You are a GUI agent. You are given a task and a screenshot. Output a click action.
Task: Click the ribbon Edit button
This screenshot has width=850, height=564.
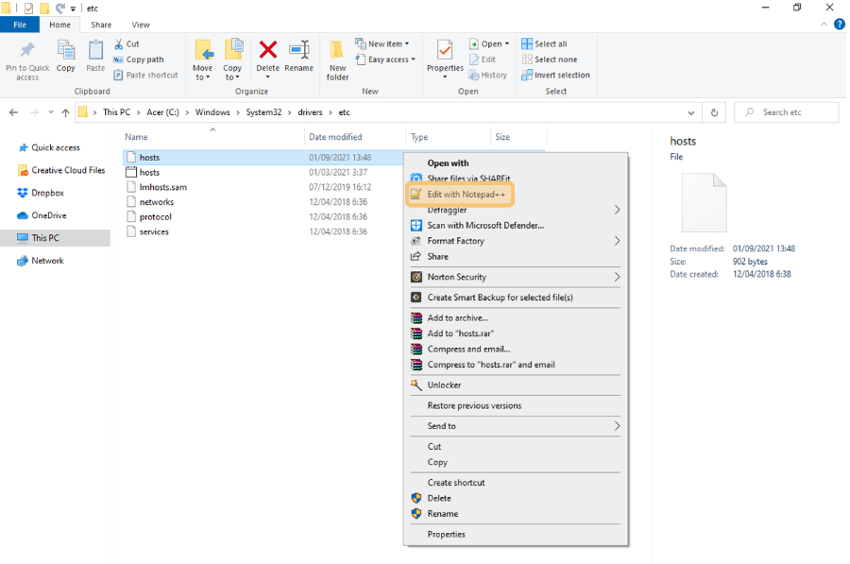(483, 60)
